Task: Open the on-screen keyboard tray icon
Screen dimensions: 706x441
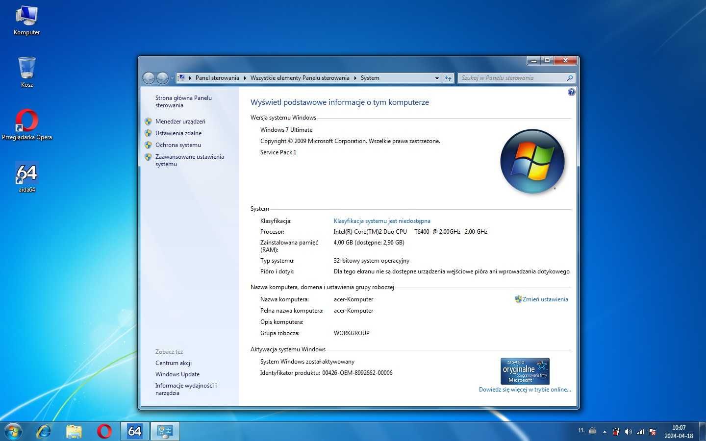Action: point(593,431)
